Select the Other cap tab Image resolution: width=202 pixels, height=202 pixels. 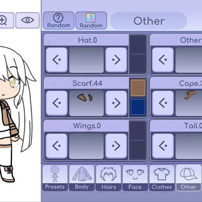(189, 177)
